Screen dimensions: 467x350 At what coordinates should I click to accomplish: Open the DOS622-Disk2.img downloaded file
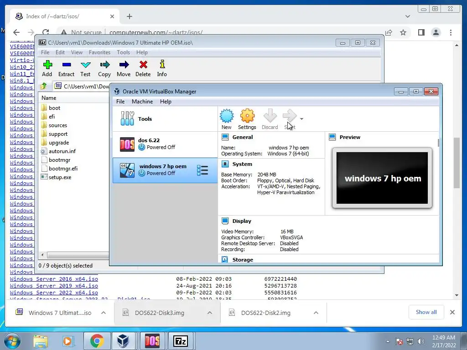265,313
